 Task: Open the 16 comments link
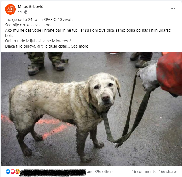pos(144,171)
